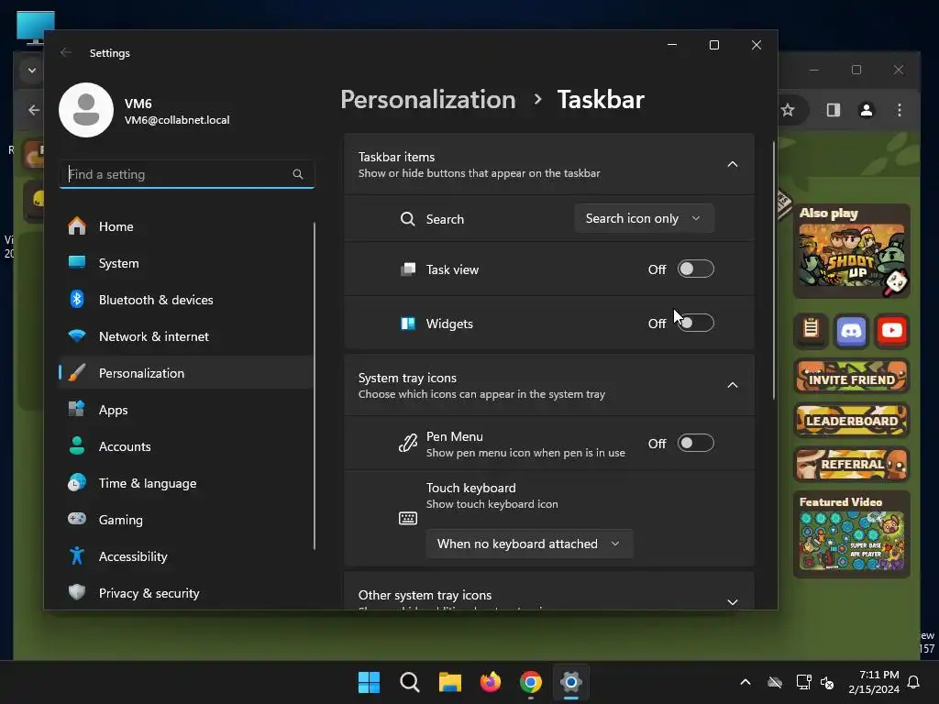Open browser three-dot menu
The width and height of the screenshot is (939, 704).
click(899, 110)
